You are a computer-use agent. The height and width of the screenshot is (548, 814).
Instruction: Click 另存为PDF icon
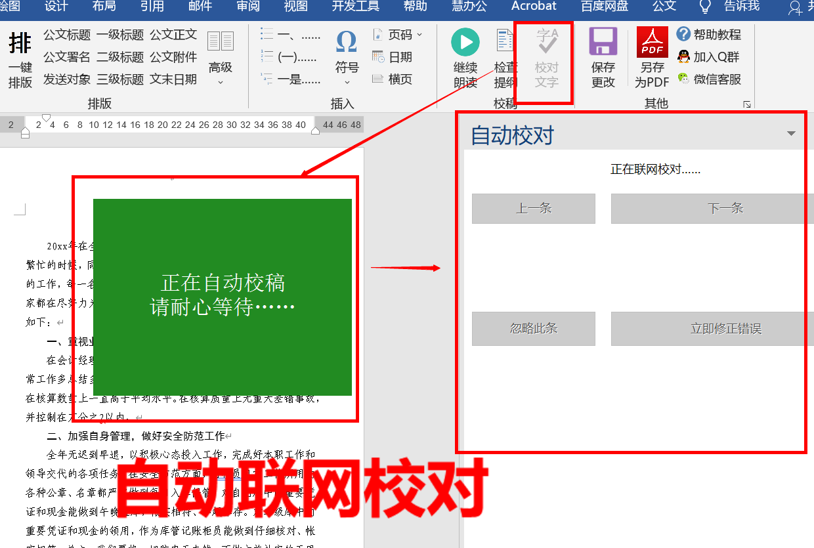point(652,43)
